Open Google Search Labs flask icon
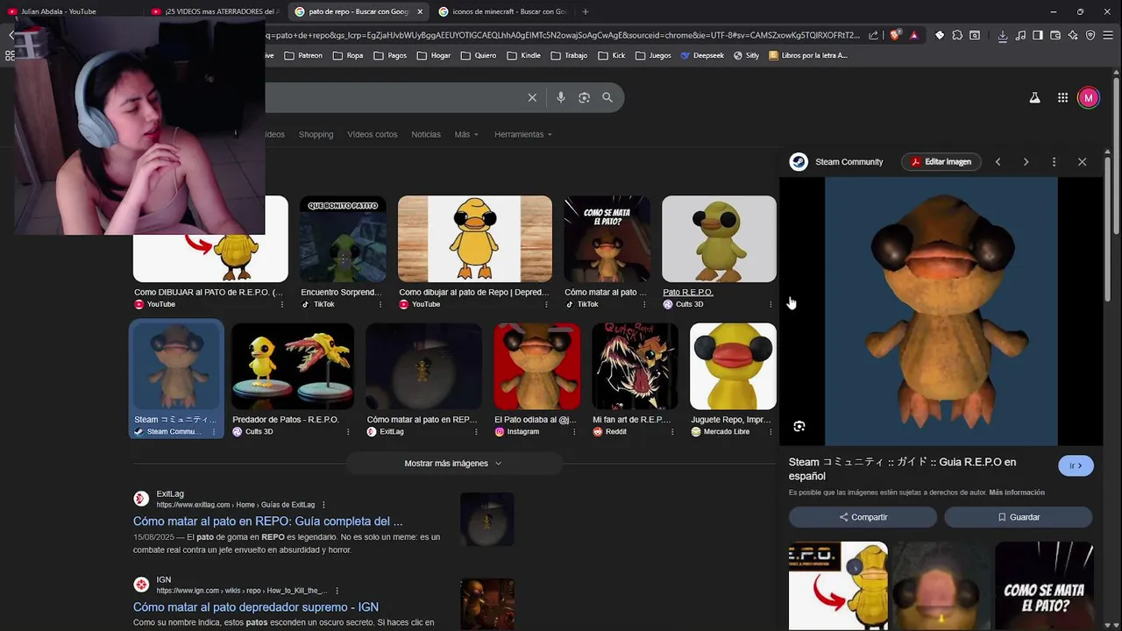The height and width of the screenshot is (631, 1122). point(1034,98)
